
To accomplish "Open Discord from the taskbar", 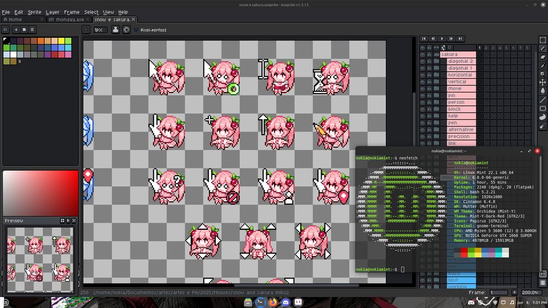I will (286, 302).
